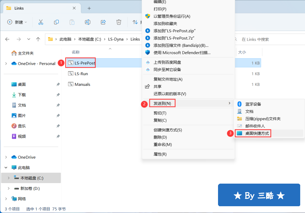Unpin 下载 using its pin icon

pos(58,95)
